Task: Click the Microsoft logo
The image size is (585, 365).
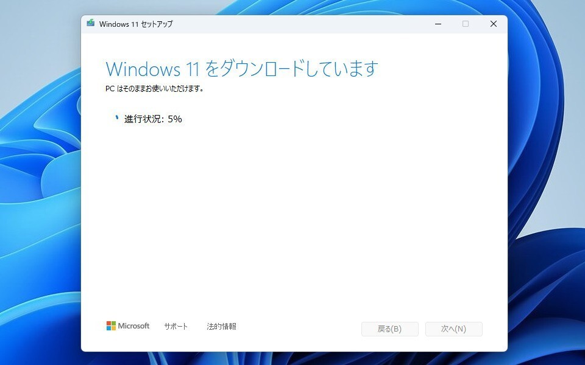Action: (x=128, y=326)
